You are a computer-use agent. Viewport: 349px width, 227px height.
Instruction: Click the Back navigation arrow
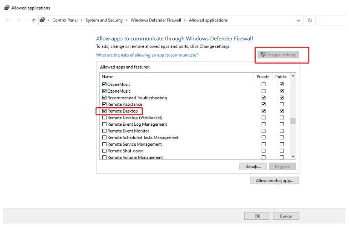coord(8,20)
